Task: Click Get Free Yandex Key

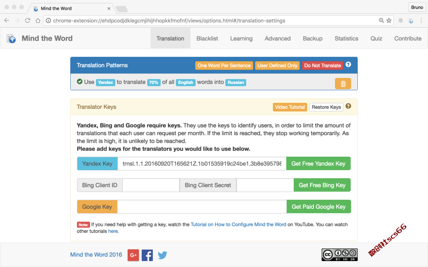Action: pyautogui.click(x=318, y=164)
